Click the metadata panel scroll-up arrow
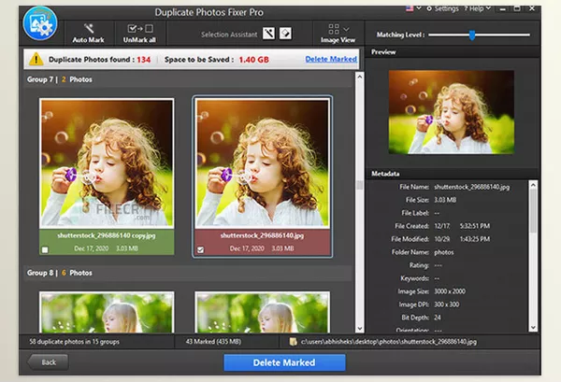This screenshot has width=561, height=382. click(x=533, y=185)
